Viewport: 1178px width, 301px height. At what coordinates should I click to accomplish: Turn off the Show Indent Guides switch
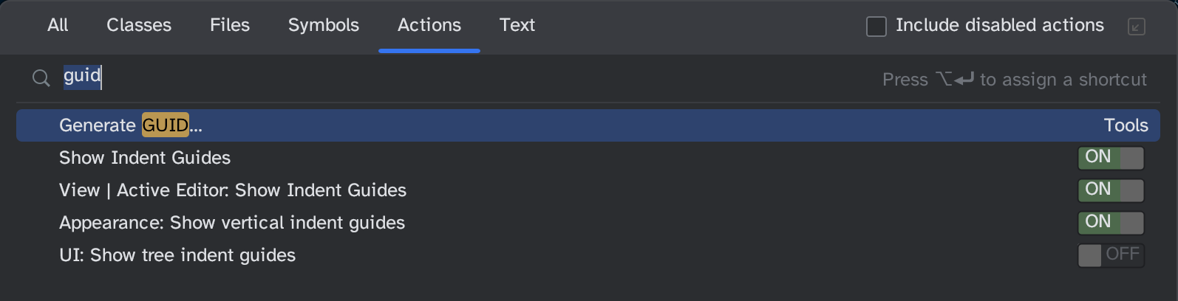1111,158
